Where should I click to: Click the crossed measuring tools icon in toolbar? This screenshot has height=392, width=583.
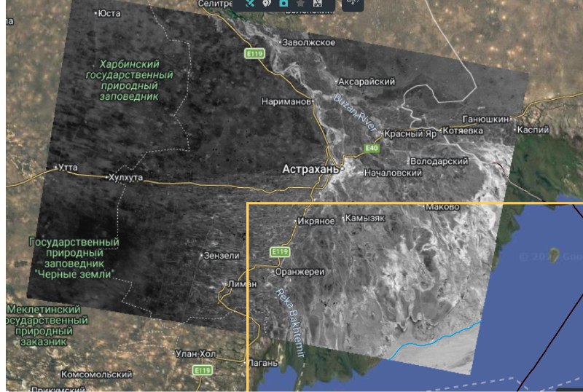pos(250,4)
